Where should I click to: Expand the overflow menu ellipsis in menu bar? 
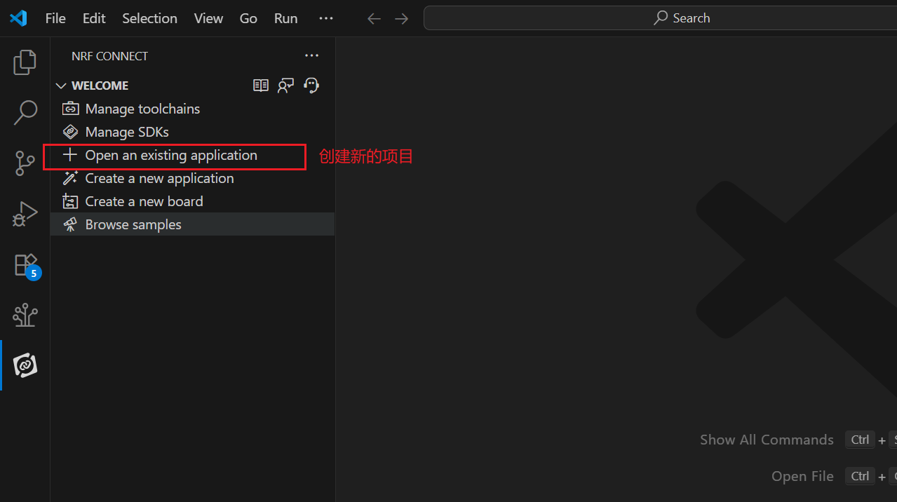[326, 18]
